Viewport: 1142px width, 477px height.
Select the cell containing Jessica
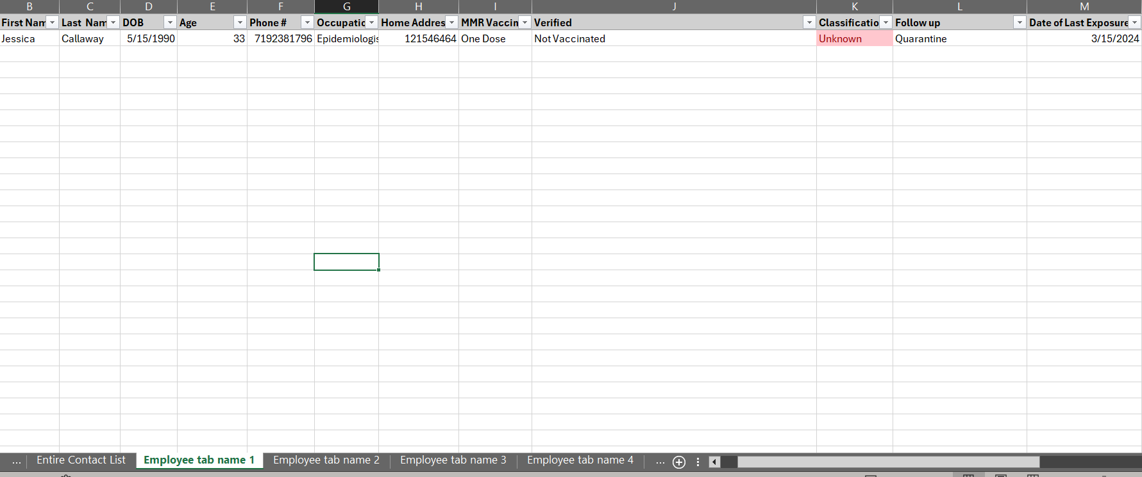(x=29, y=38)
